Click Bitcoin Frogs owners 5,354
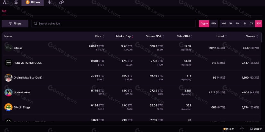265x132 pixels. click(x=245, y=107)
